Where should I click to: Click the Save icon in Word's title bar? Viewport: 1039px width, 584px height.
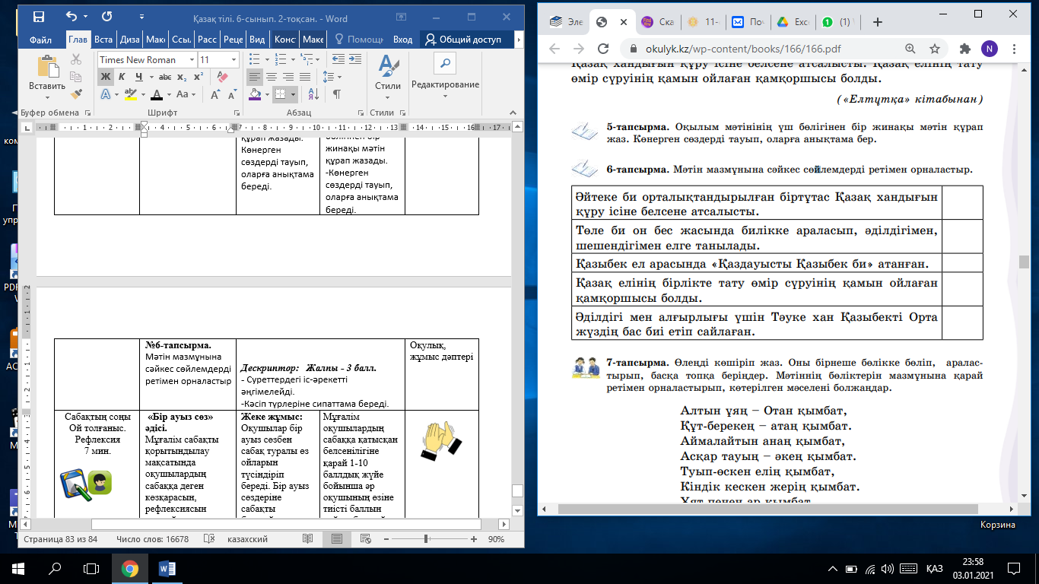[x=39, y=16]
